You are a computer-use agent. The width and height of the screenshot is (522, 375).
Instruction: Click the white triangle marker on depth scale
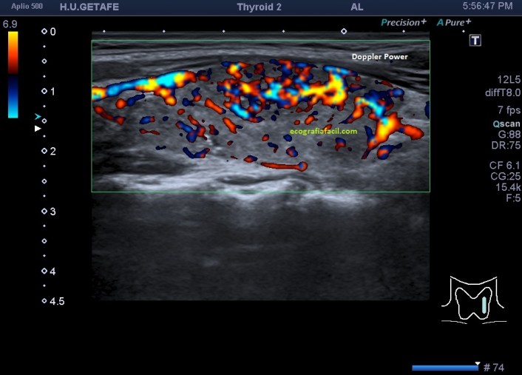tap(38, 129)
